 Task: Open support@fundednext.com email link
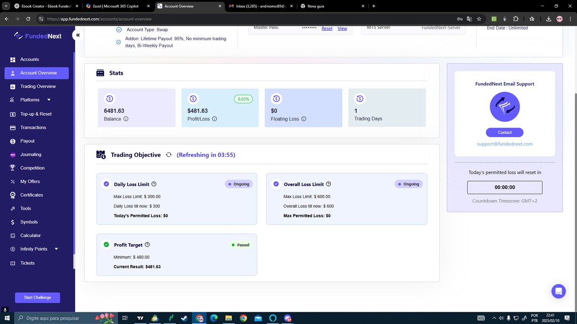tap(505, 144)
